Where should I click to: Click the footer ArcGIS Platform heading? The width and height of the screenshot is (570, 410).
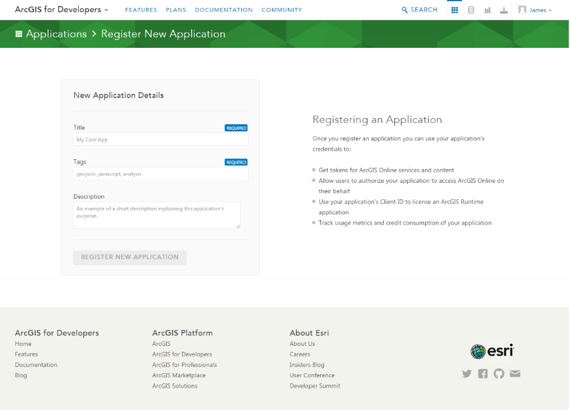pyautogui.click(x=183, y=332)
